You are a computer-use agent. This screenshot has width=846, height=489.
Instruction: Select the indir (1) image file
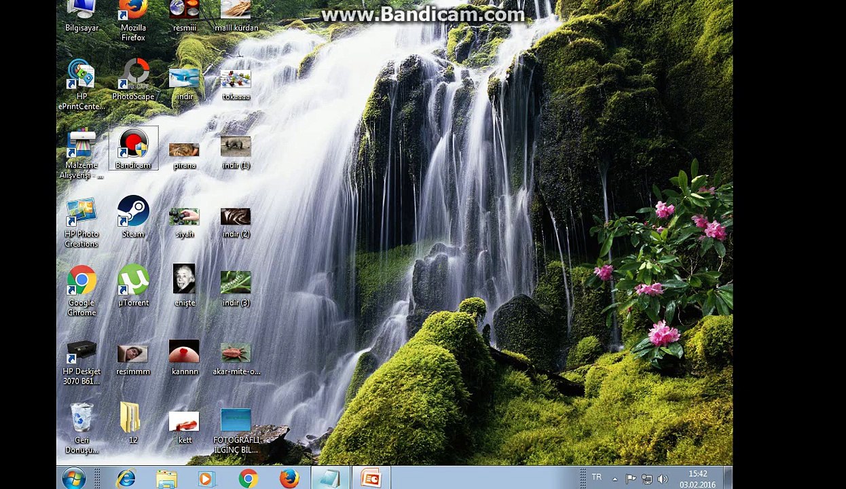click(236, 153)
